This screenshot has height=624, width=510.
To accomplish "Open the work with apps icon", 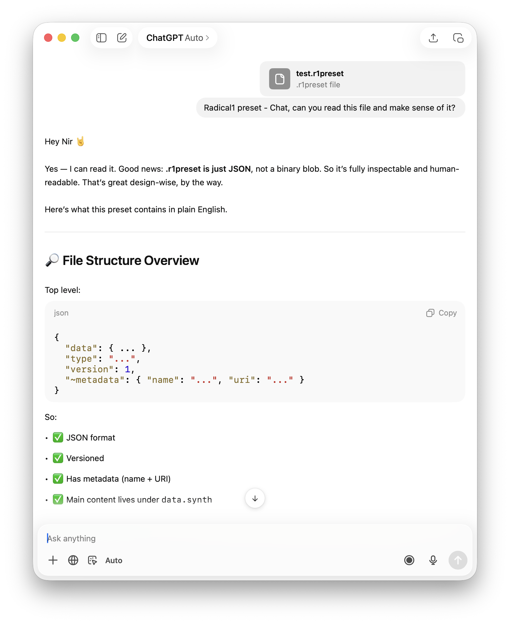I will coord(93,560).
